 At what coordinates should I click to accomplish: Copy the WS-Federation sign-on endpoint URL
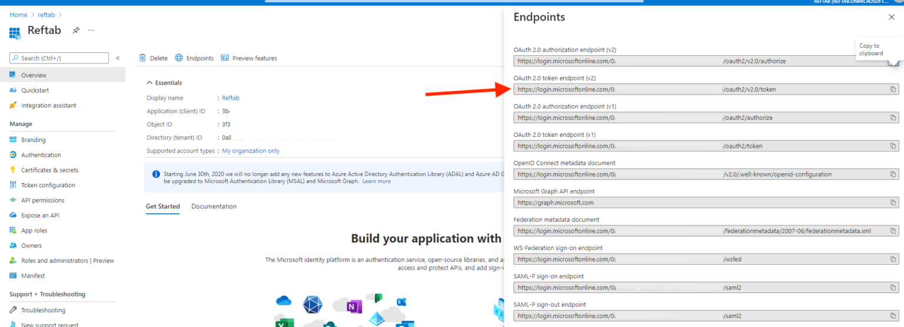coord(893,259)
